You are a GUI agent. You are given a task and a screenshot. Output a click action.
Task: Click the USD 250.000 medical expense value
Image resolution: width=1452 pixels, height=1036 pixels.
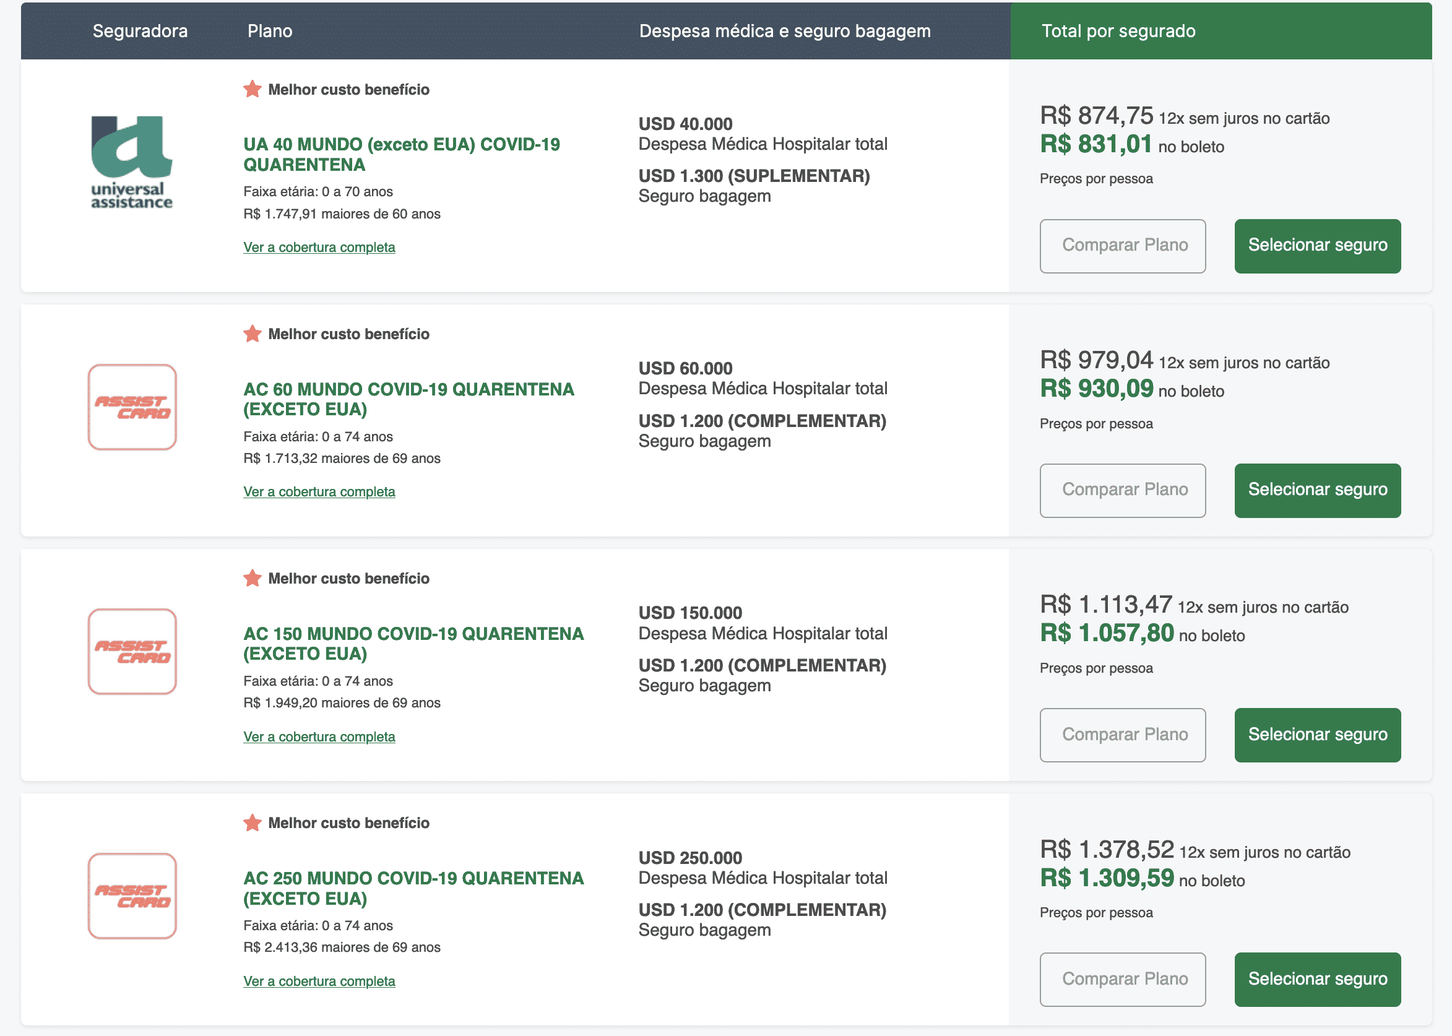[690, 857]
